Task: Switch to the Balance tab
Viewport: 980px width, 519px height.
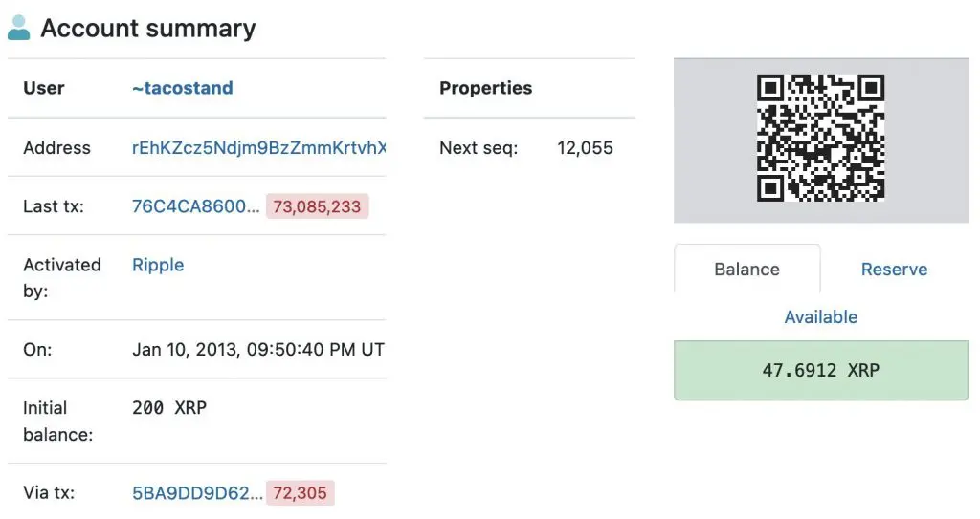Action: [x=746, y=270]
